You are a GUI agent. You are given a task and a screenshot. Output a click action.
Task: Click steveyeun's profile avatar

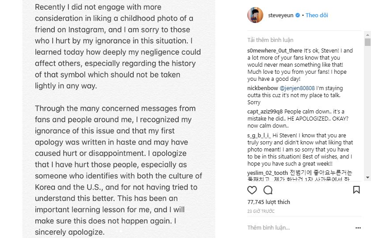coord(255,15)
